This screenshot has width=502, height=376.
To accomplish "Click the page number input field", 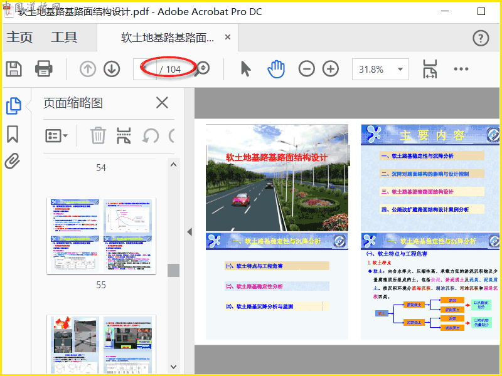I will 145,69.
